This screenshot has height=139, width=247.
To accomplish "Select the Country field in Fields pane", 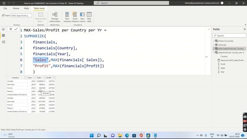I will click(x=224, y=56).
